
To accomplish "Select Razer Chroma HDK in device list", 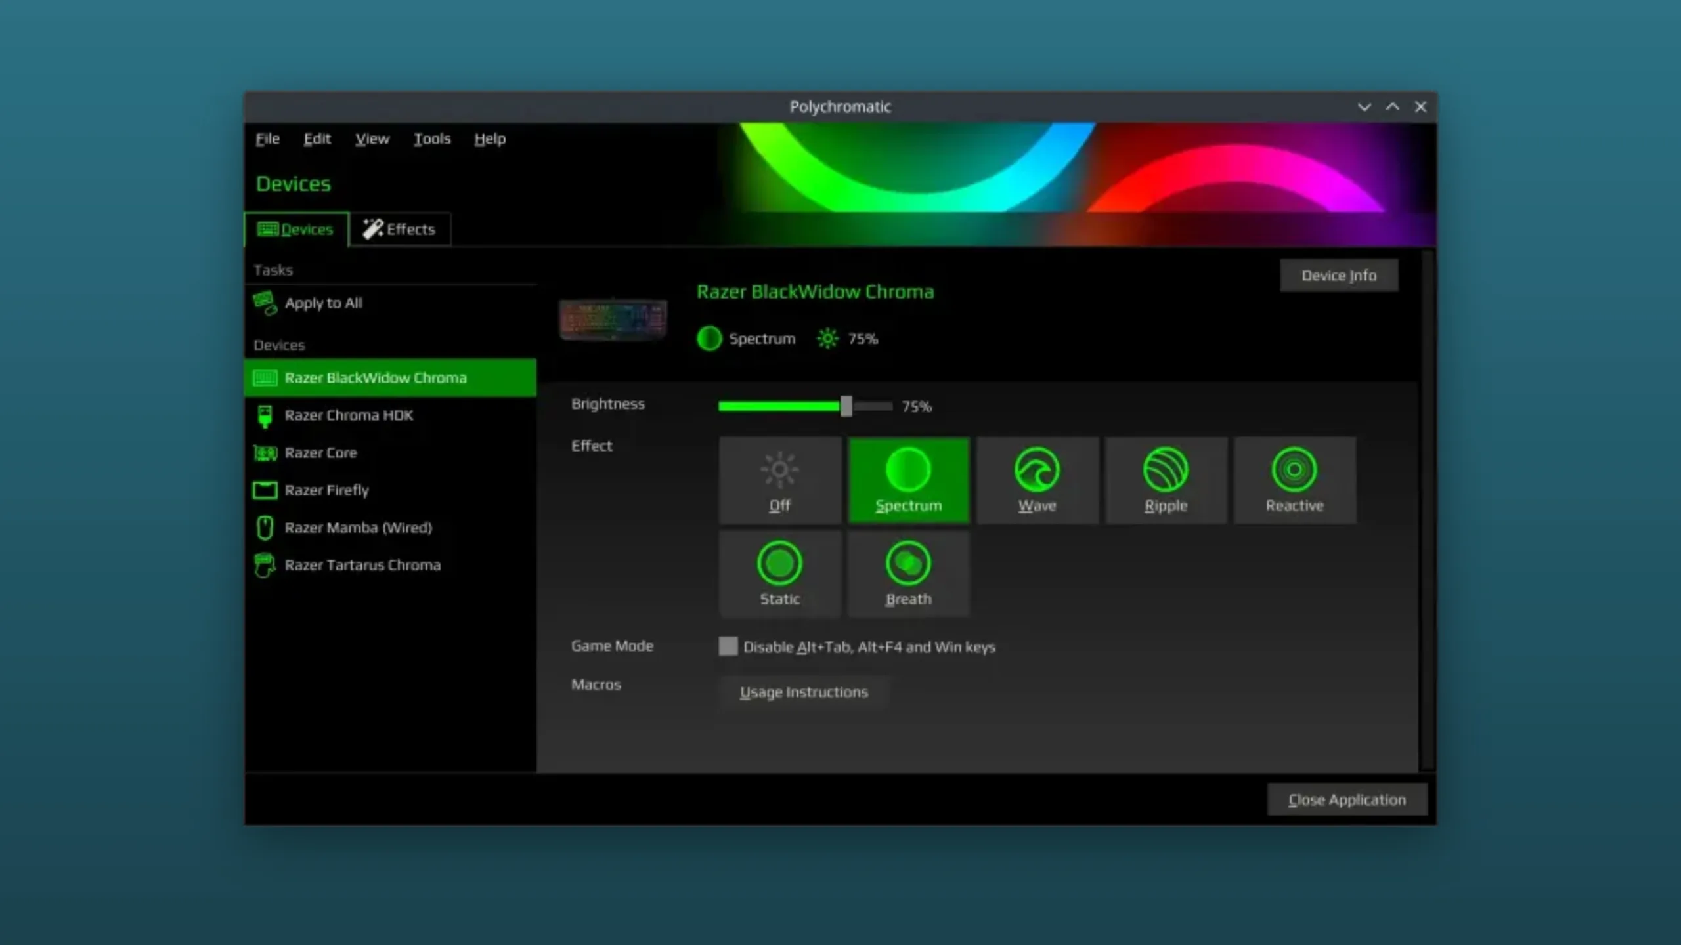I will [391, 415].
